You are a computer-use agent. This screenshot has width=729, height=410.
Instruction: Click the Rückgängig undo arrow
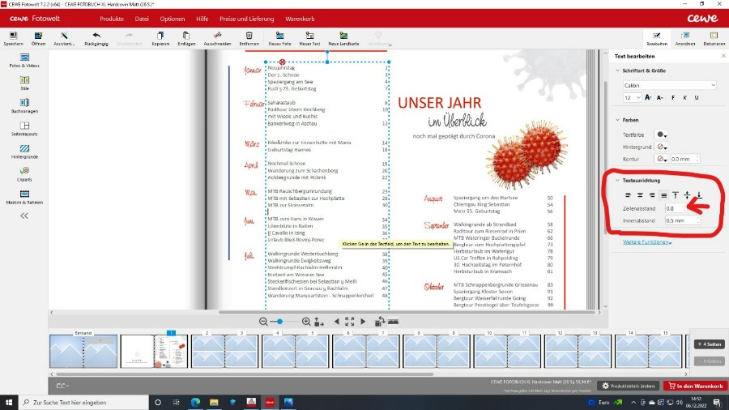coord(96,36)
